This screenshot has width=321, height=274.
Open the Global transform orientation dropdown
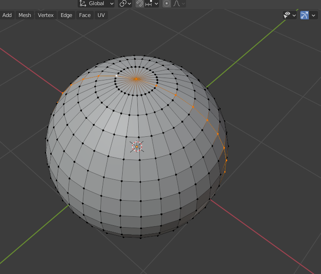click(x=96, y=3)
